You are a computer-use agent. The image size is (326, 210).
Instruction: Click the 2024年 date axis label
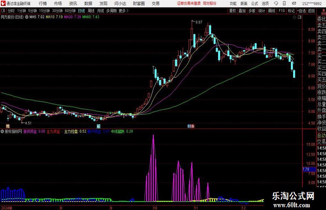tap(7, 208)
